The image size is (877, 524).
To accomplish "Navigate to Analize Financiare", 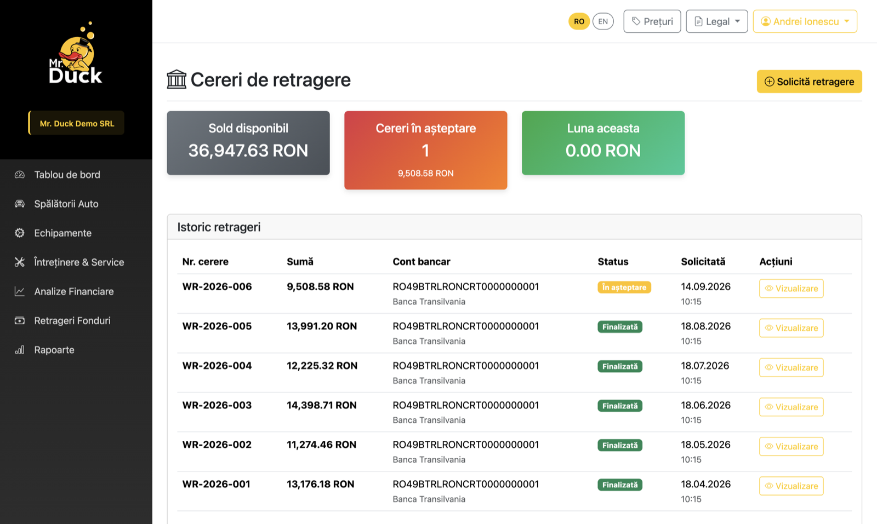I will pyautogui.click(x=76, y=291).
